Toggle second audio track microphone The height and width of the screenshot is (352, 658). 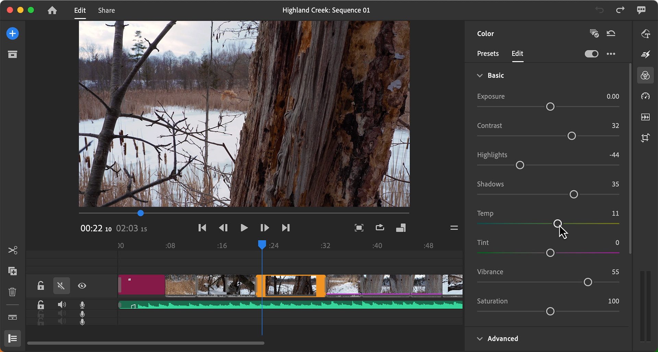point(82,314)
